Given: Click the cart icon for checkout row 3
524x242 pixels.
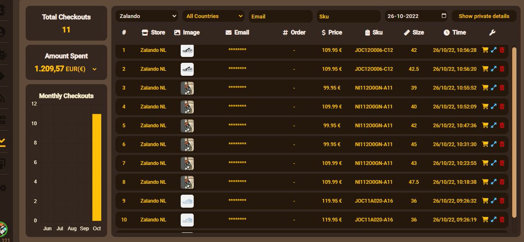Looking at the screenshot, I should point(485,87).
